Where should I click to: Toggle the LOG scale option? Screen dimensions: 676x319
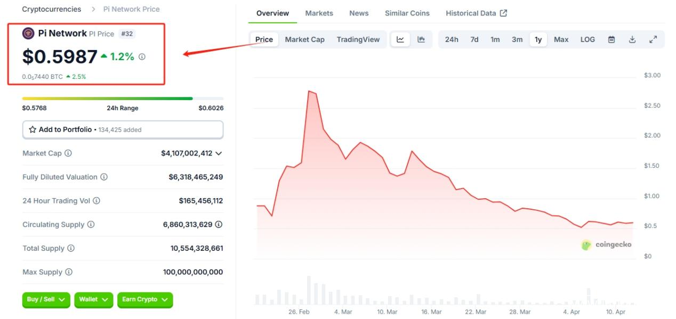(x=588, y=39)
